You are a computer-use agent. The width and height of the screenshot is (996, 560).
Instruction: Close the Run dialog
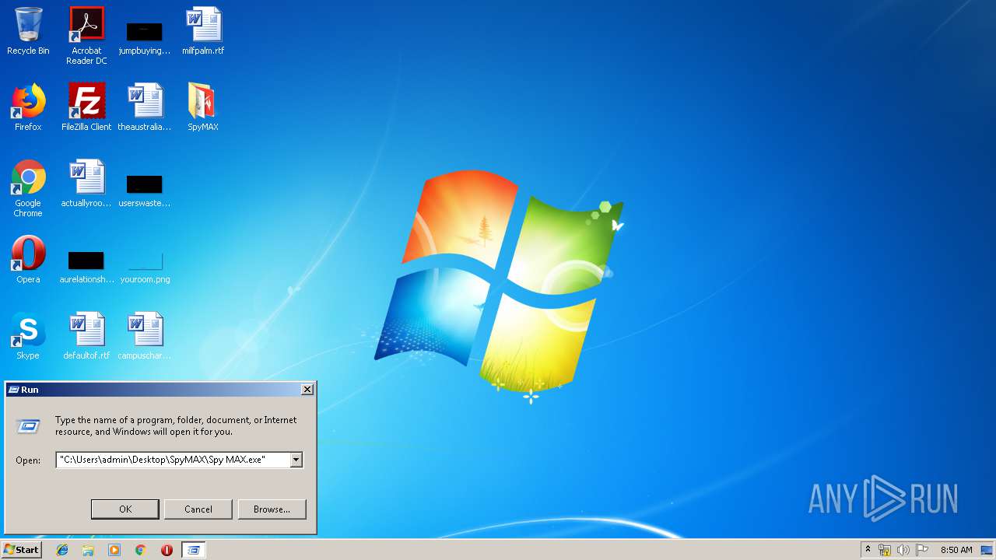coord(307,389)
